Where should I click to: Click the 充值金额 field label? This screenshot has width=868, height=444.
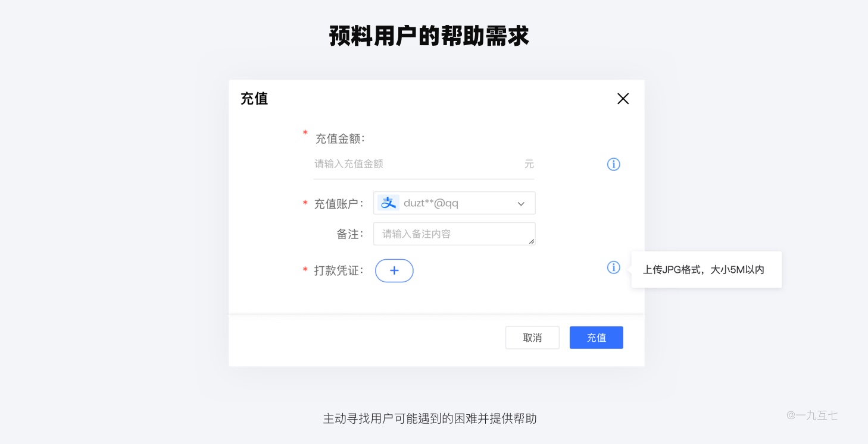(x=339, y=138)
